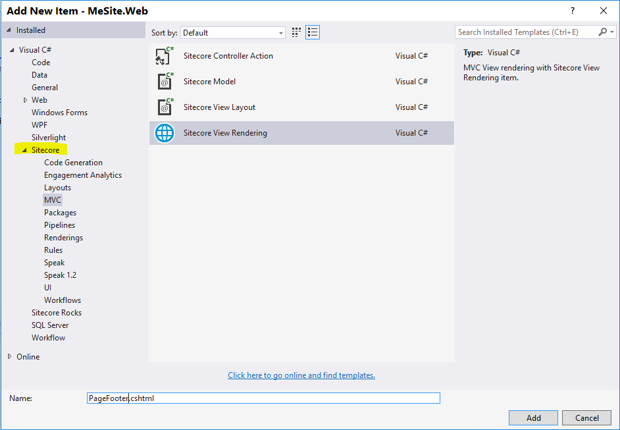Select the Layouts category

(57, 188)
